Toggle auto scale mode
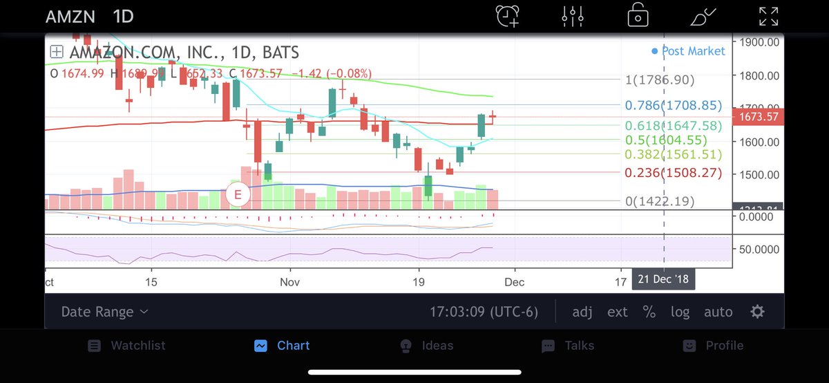The image size is (829, 383). point(718,312)
